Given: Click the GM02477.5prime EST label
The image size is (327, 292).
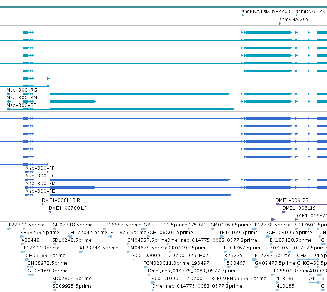Looking at the screenshot, I should [x=275, y=264].
